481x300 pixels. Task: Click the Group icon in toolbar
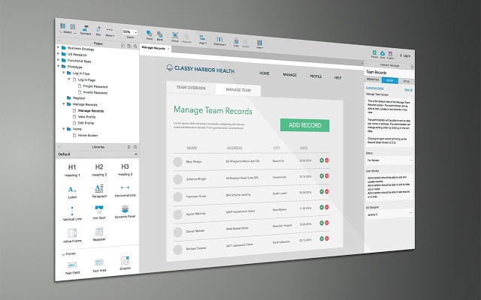(x=175, y=37)
